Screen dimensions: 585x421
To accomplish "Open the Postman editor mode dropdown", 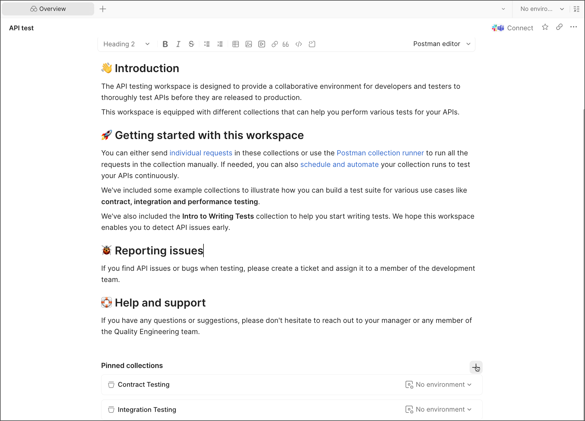I will (x=442, y=44).
